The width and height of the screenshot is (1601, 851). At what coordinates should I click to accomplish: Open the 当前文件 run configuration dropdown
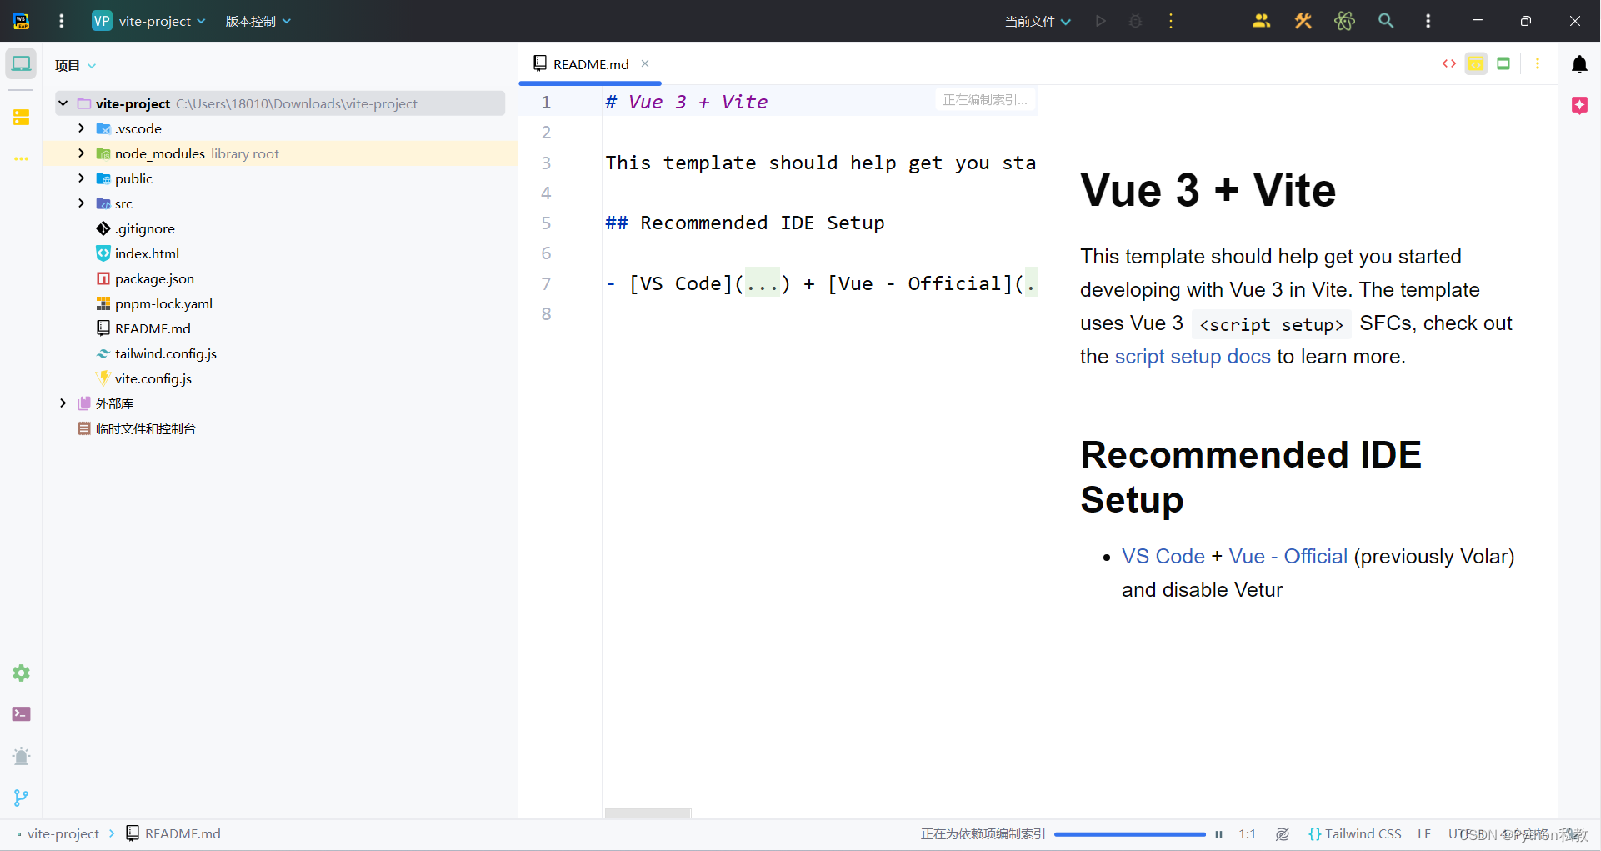(1037, 21)
